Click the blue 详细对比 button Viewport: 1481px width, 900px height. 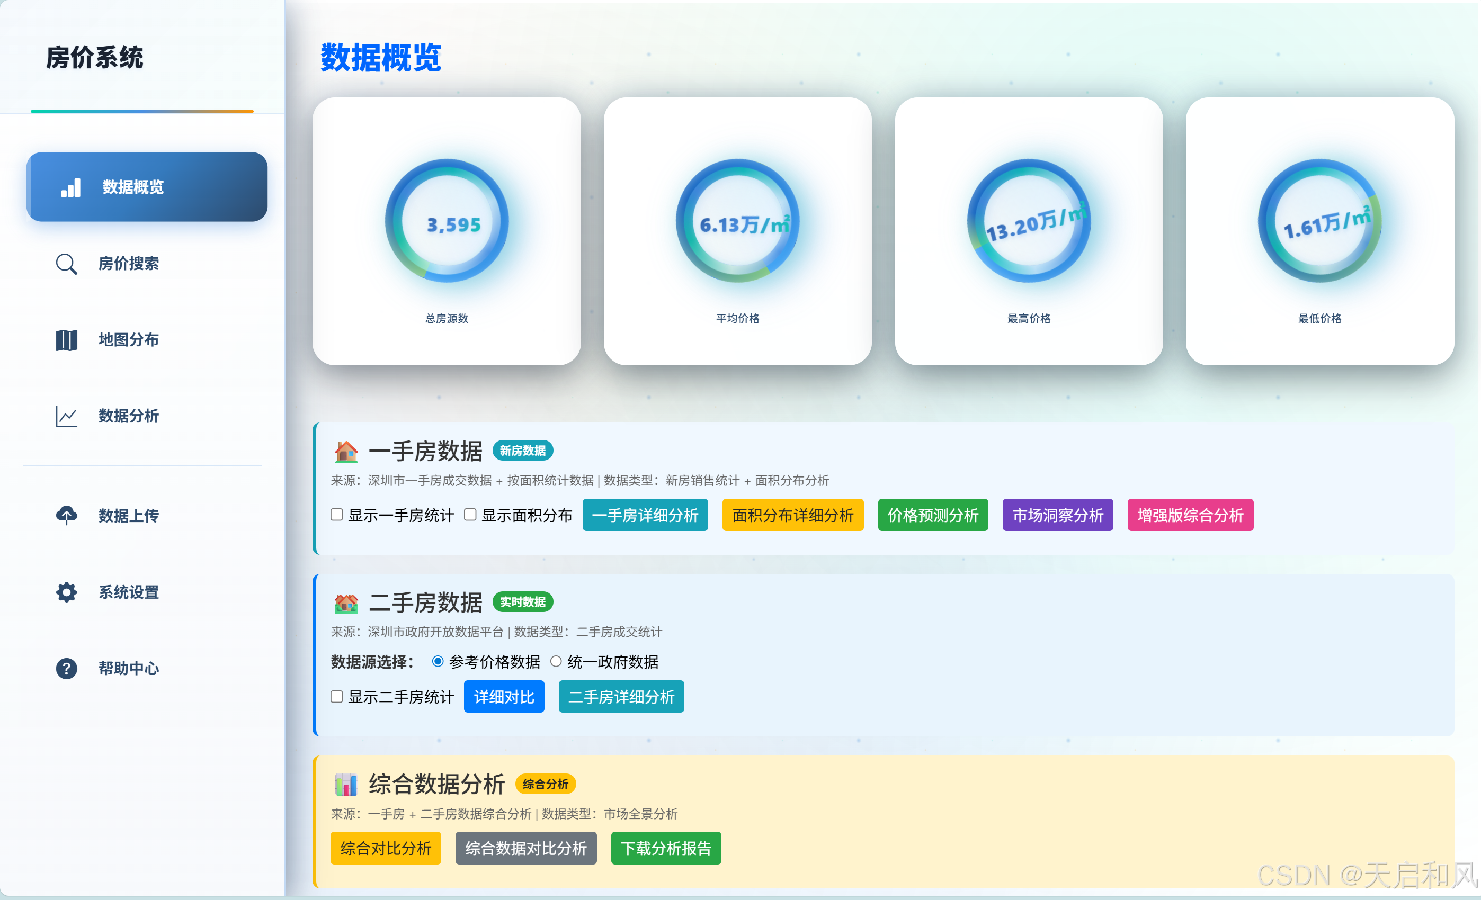point(504,697)
